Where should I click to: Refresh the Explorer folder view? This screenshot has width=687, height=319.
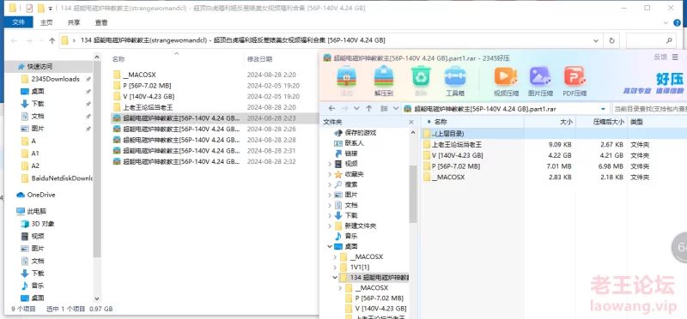(x=611, y=40)
